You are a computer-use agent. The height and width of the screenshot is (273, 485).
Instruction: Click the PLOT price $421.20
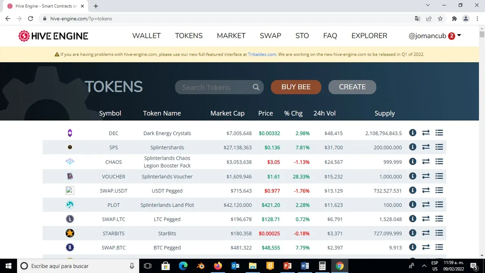pyautogui.click(x=271, y=205)
